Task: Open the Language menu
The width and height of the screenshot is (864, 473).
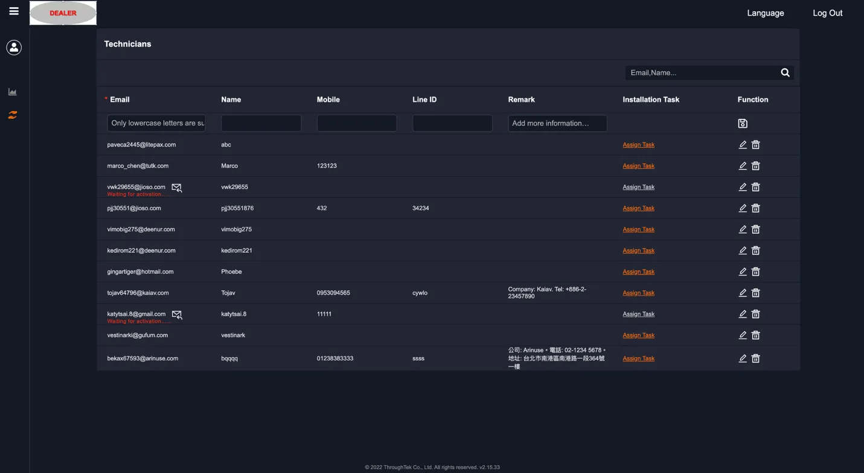Action: point(764,13)
